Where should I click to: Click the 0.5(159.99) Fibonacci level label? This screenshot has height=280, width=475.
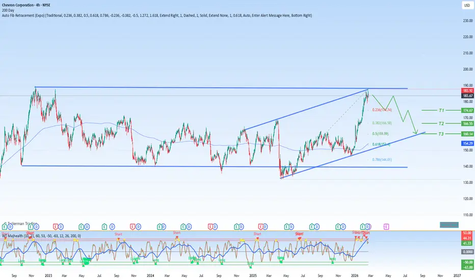coord(381,133)
